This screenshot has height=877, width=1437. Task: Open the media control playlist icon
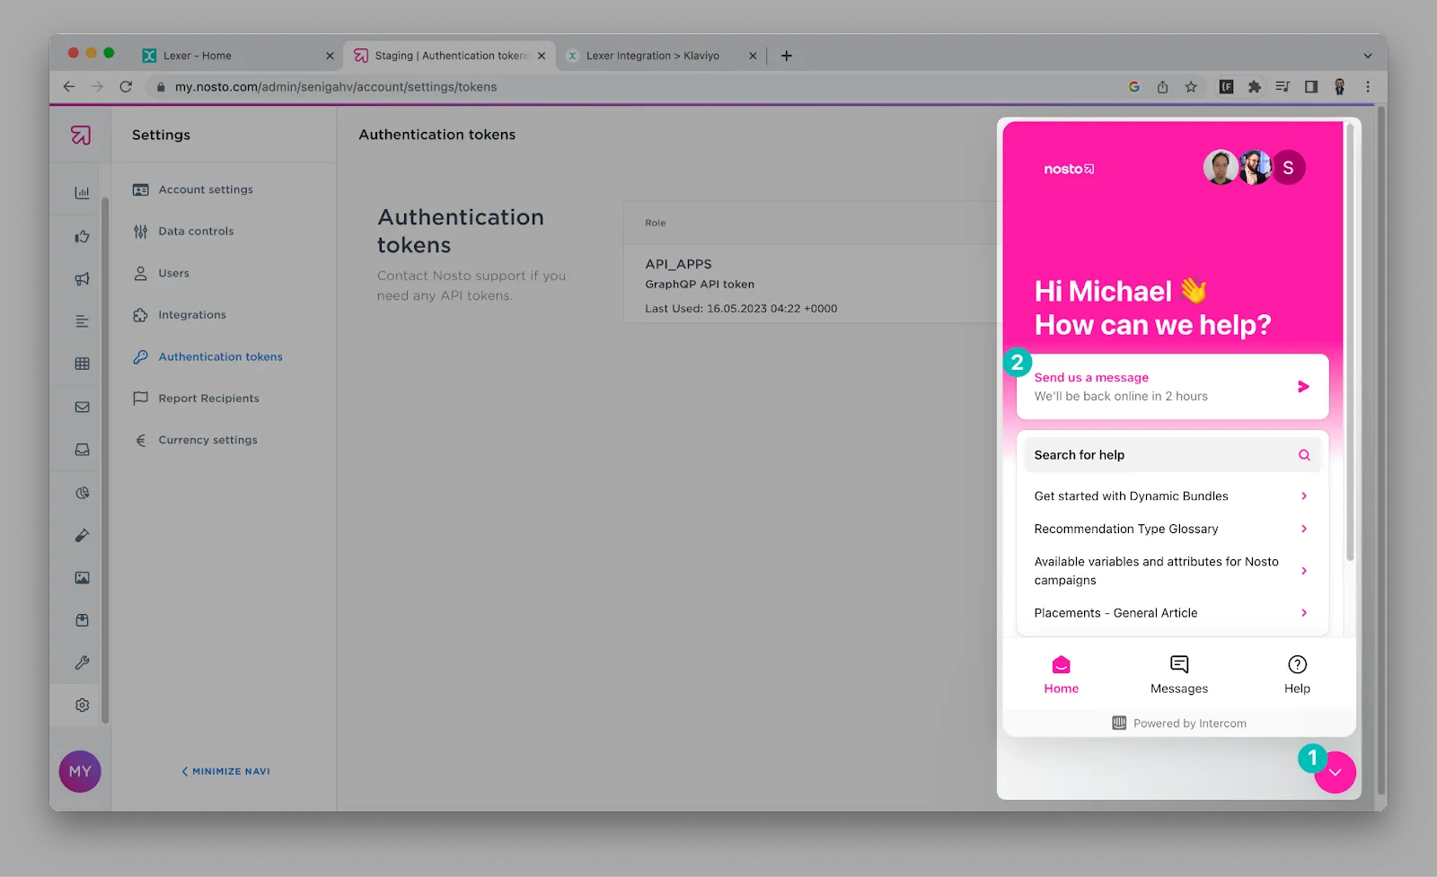(1283, 87)
